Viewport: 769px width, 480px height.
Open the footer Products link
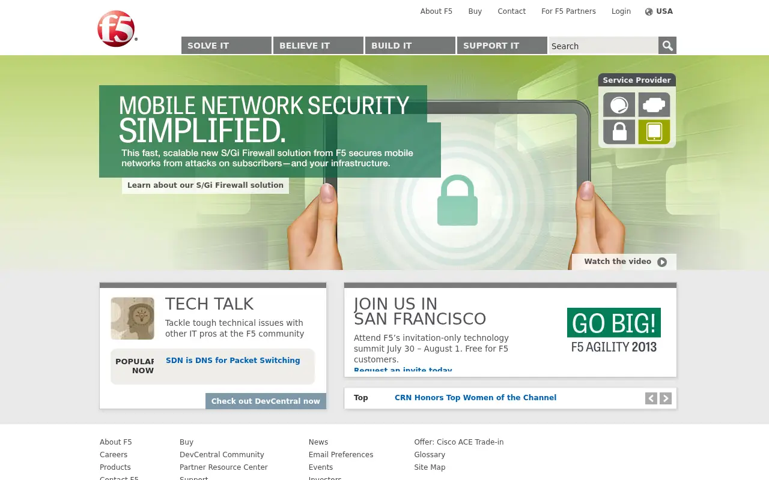coord(115,467)
